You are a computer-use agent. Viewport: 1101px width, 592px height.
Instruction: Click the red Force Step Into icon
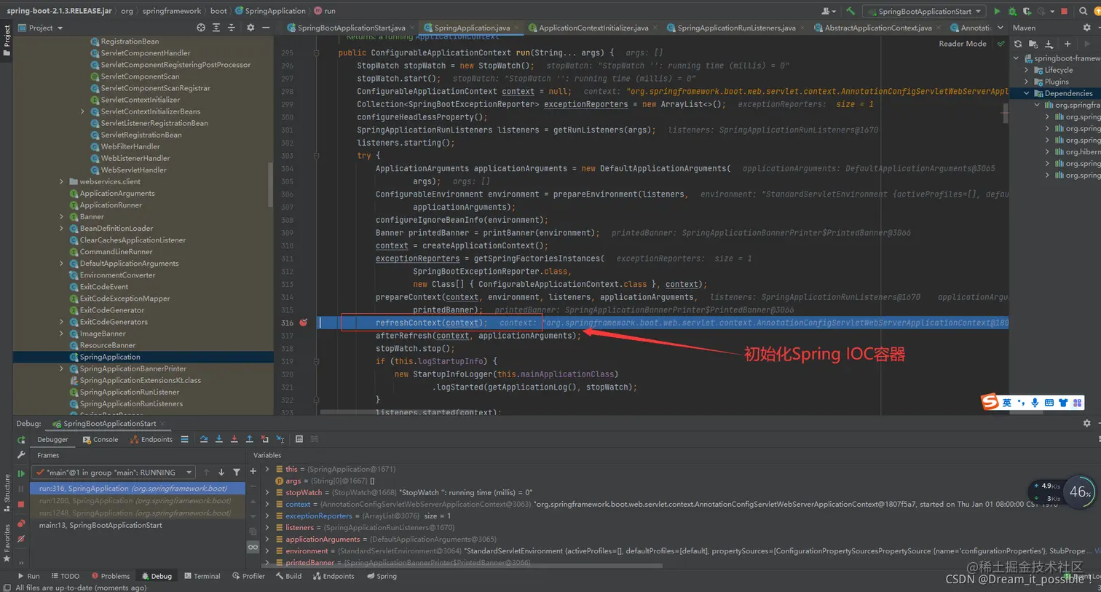point(234,439)
